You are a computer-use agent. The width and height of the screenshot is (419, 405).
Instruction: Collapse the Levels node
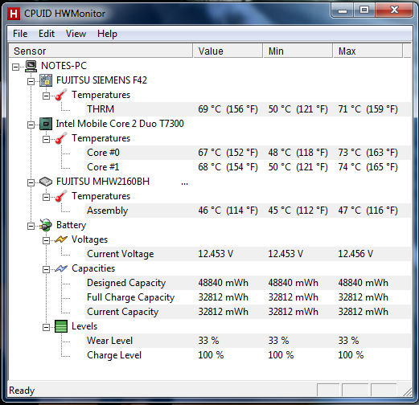click(46, 327)
